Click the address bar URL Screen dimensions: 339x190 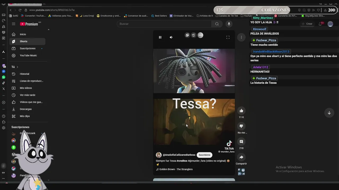52,10
